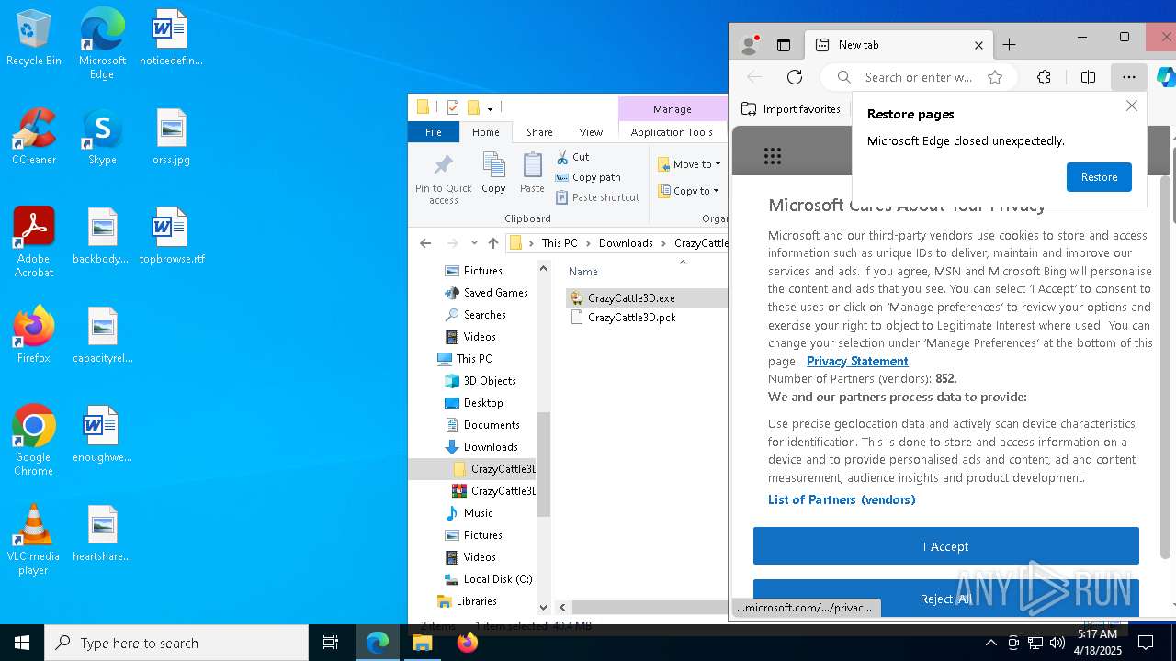Viewport: 1176px width, 661px height.
Task: Open Privacy Statement link
Action: pyautogui.click(x=857, y=361)
